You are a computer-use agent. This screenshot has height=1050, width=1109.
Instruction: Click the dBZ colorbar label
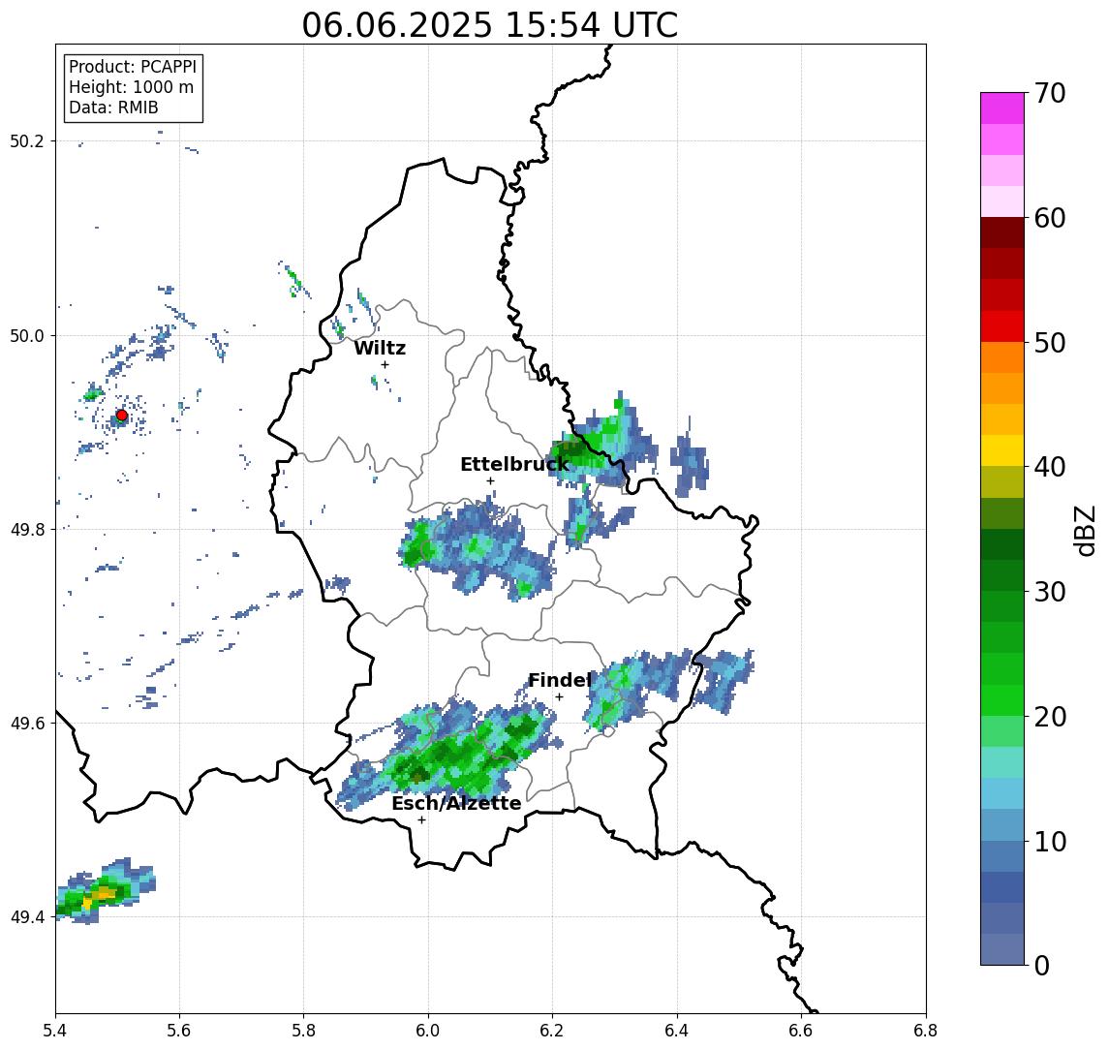point(1085,531)
